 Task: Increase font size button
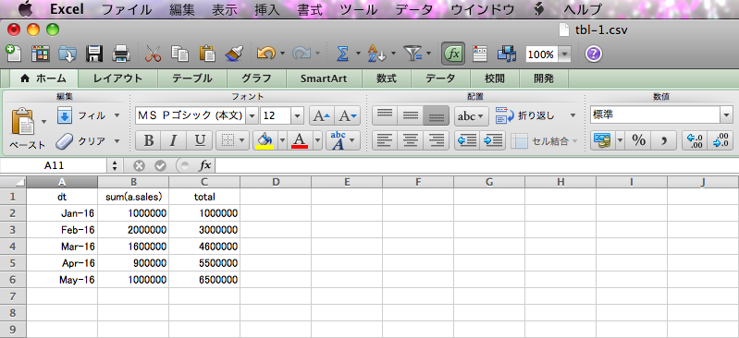(322, 115)
